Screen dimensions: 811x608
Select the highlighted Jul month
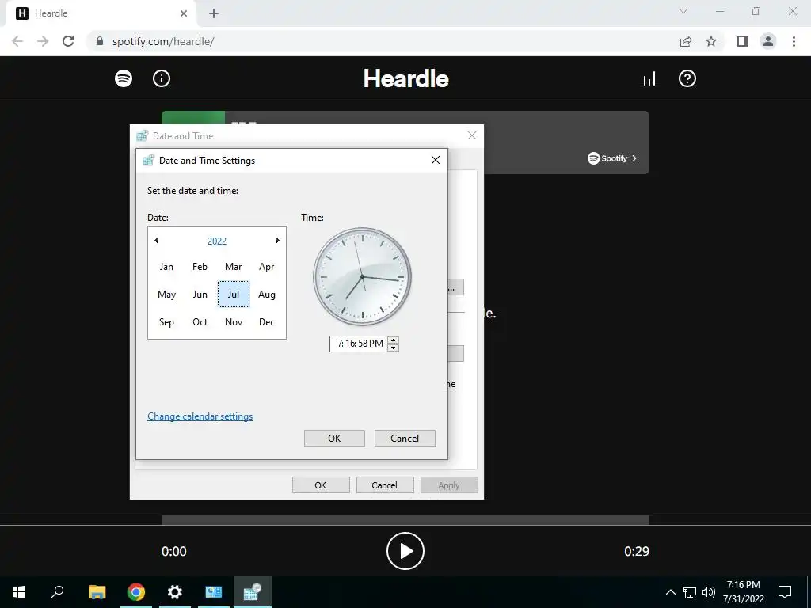click(234, 294)
